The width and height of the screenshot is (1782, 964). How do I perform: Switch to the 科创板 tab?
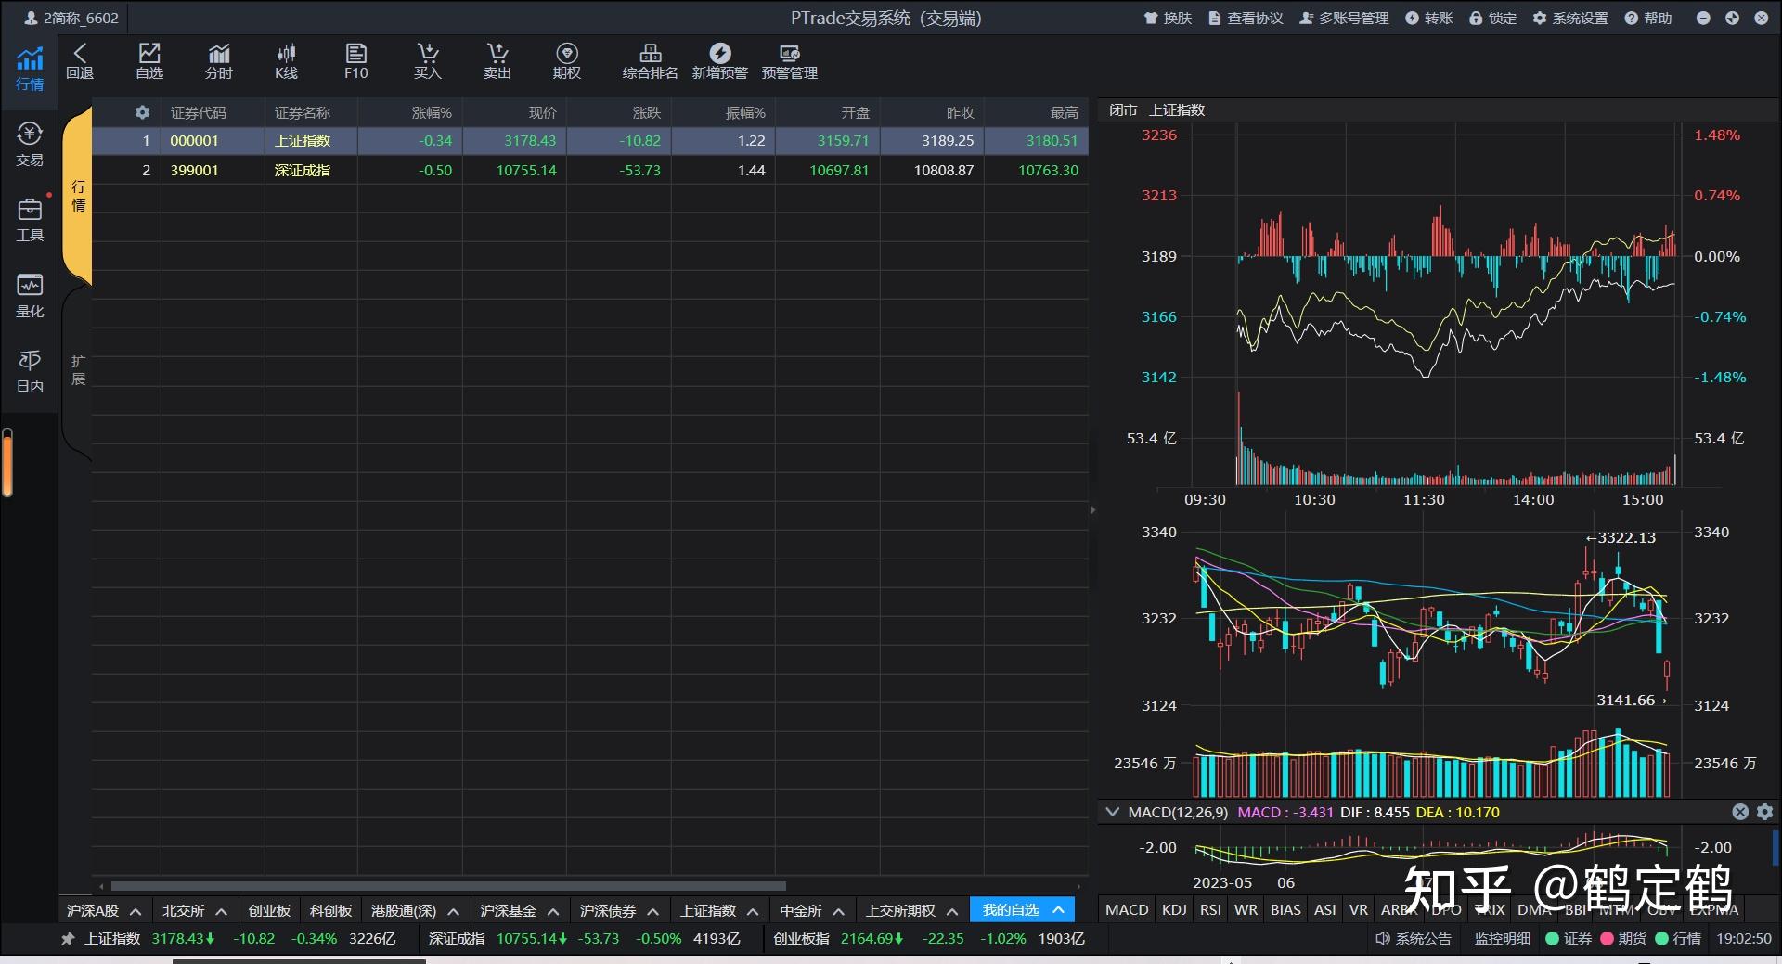331,910
